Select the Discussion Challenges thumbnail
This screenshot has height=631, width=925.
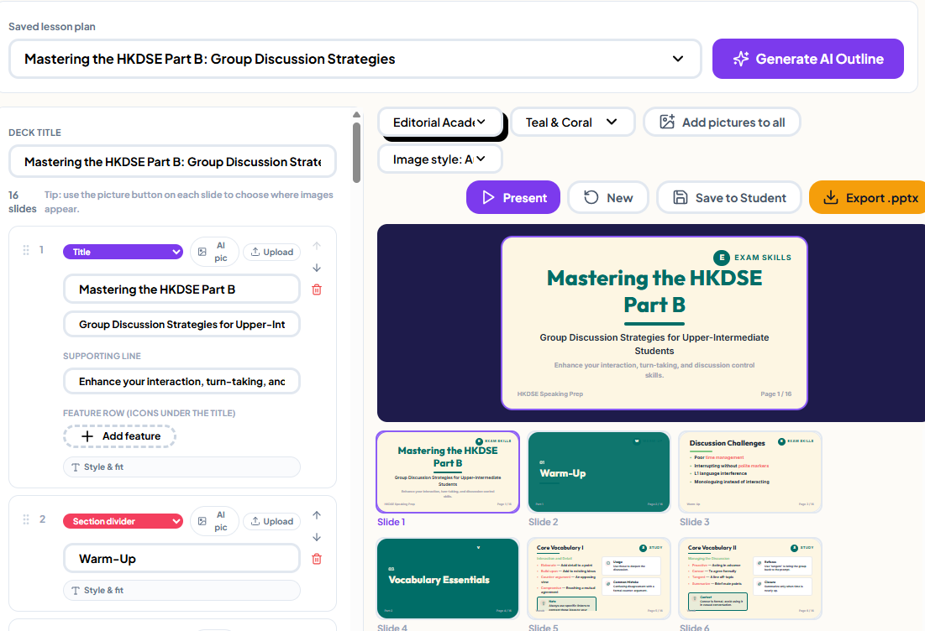click(749, 472)
